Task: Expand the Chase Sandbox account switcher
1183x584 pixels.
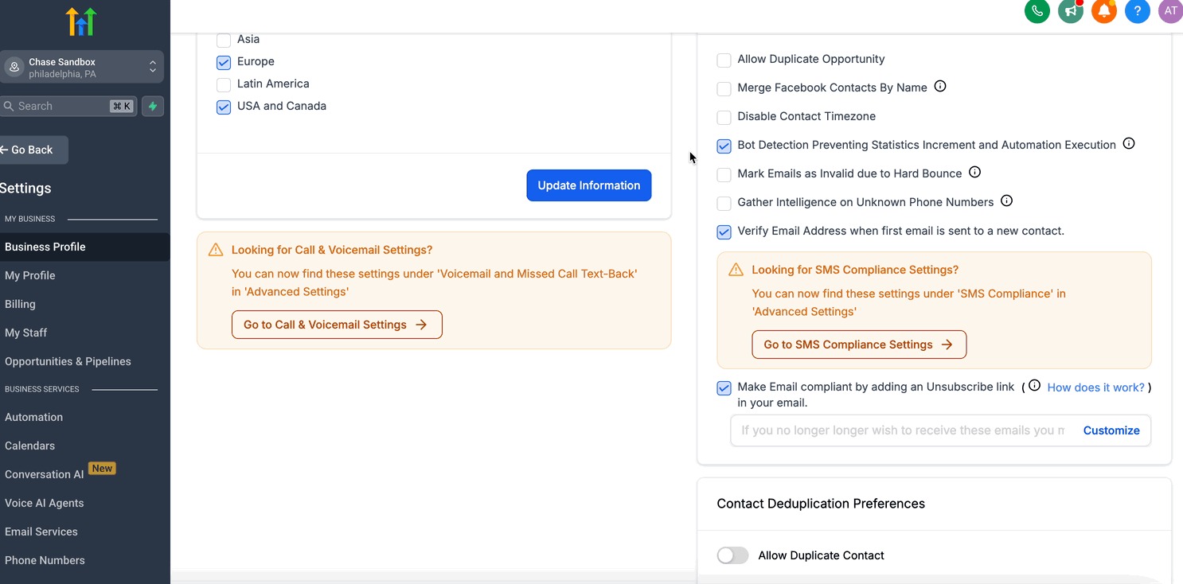Action: 81,68
